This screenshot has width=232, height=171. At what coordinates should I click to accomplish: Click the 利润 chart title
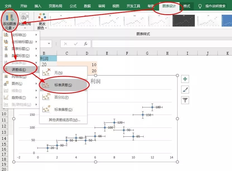(95, 81)
